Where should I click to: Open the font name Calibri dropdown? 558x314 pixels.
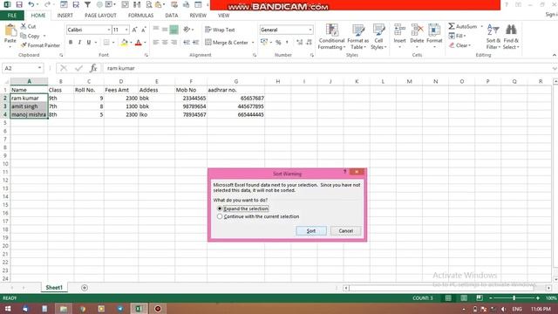click(109, 30)
